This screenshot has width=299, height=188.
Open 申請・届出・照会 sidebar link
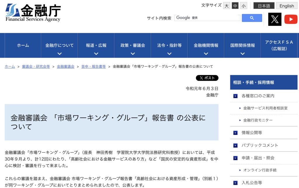(x=258, y=158)
